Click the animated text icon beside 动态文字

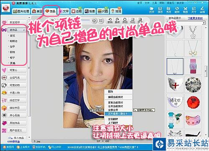[4, 100]
